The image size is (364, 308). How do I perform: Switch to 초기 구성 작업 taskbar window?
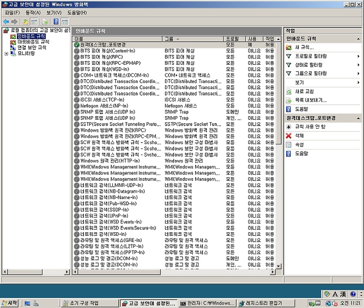tap(90, 303)
